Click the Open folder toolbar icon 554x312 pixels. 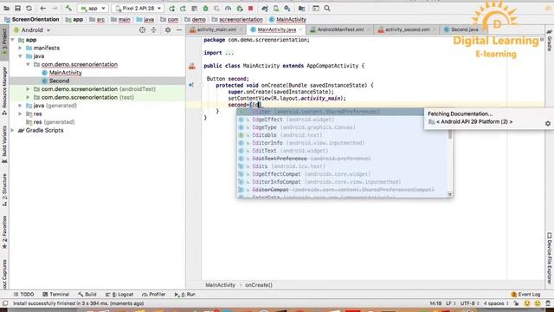6,8
